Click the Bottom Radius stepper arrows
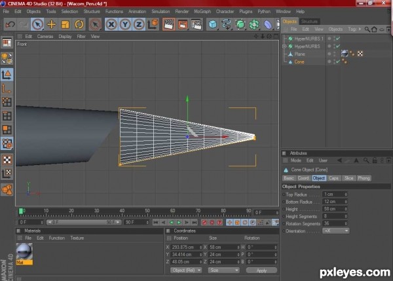This screenshot has width=393, height=281. (x=346, y=202)
